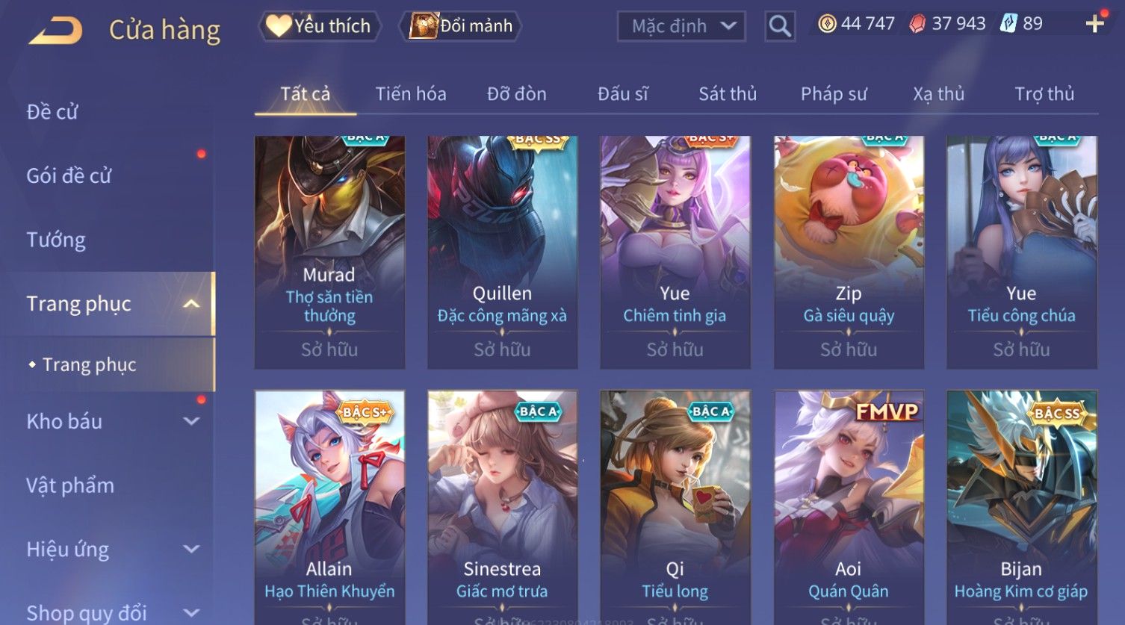Click the red ruby currency icon
Image resolution: width=1125 pixels, height=625 pixels.
[x=917, y=24]
